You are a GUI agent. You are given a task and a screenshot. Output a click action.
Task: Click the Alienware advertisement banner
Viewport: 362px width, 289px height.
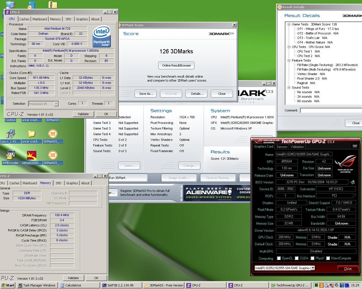tap(217, 193)
